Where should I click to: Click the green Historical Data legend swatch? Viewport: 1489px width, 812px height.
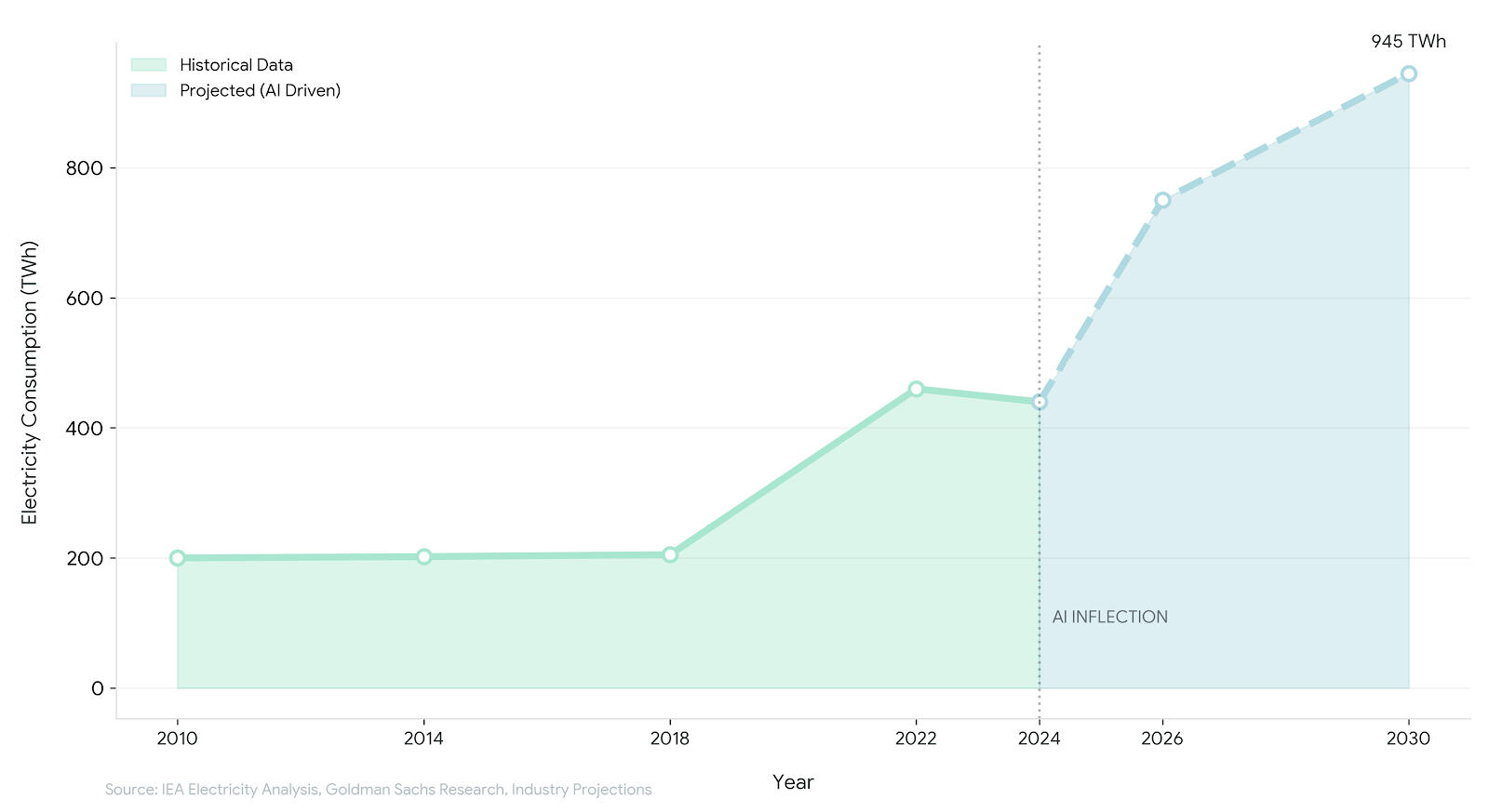(148, 65)
